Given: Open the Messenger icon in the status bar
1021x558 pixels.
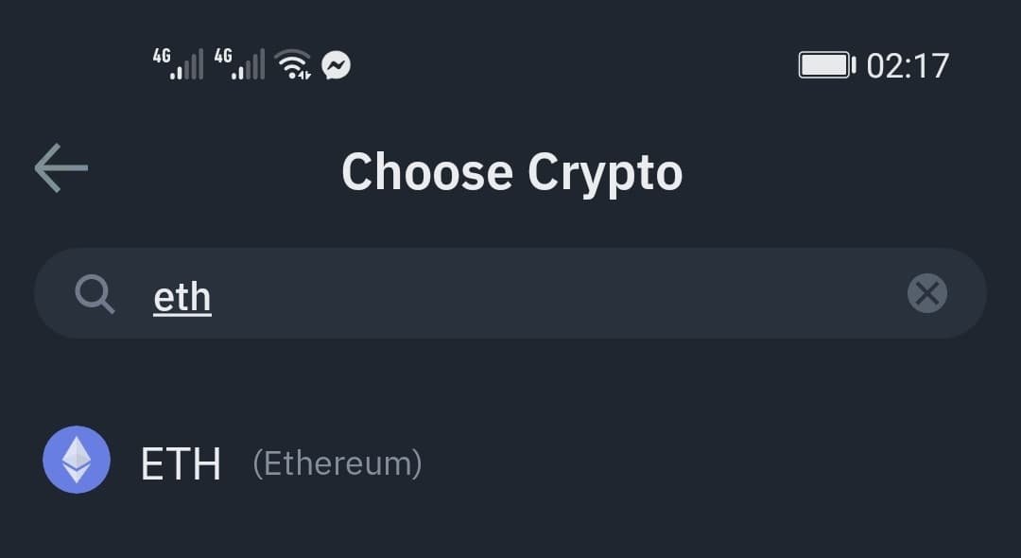Looking at the screenshot, I should pyautogui.click(x=337, y=64).
